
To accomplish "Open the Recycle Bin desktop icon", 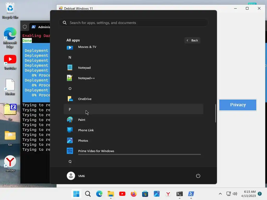I will pos(10,11).
